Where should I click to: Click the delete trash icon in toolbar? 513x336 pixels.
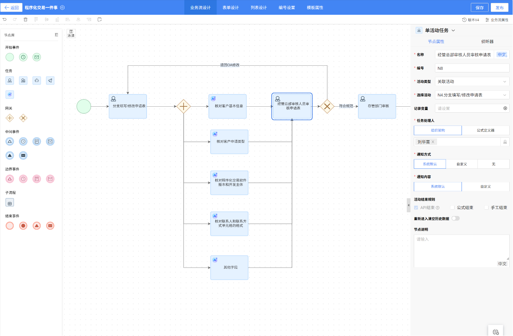coord(26,20)
